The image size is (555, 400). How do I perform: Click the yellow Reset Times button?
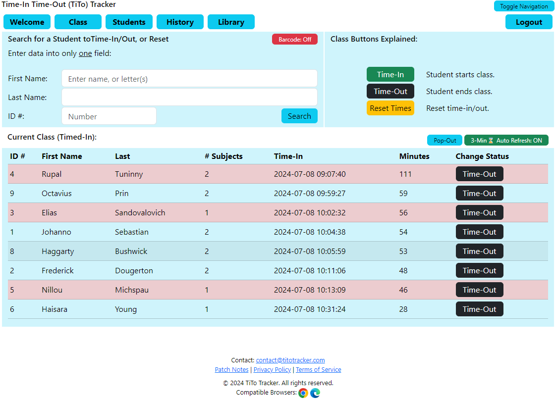coord(390,108)
